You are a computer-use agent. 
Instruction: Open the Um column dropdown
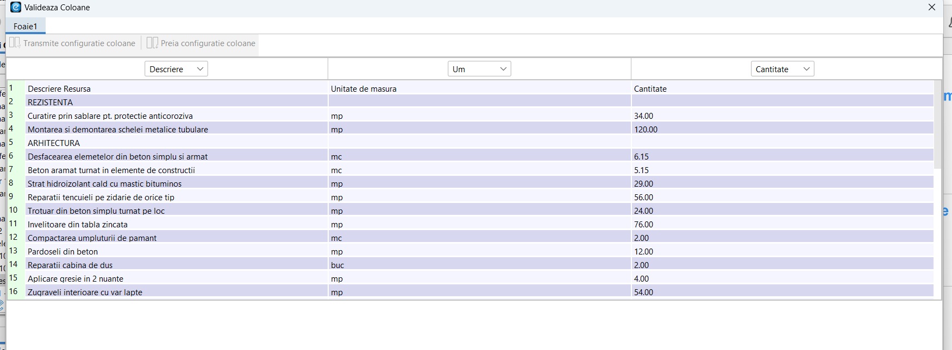click(479, 69)
